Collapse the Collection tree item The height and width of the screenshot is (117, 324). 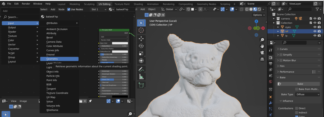[x=274, y=23]
